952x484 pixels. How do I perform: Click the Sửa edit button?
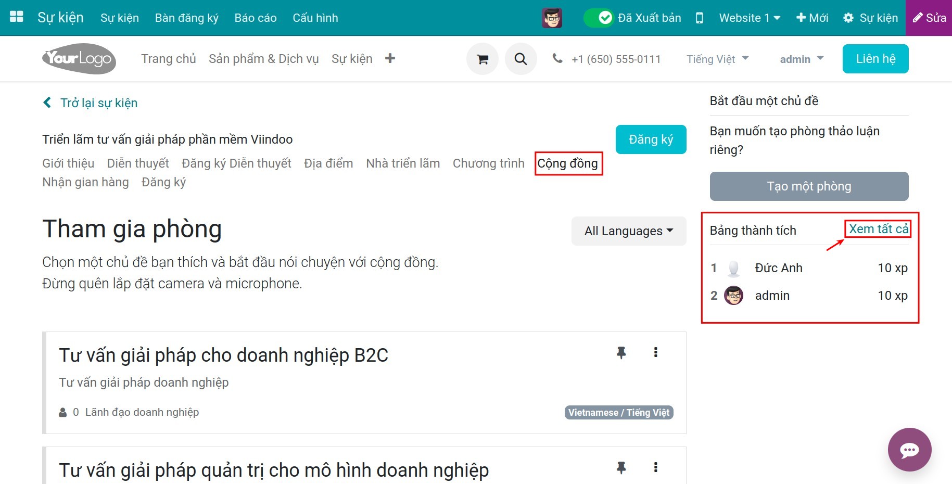(929, 18)
